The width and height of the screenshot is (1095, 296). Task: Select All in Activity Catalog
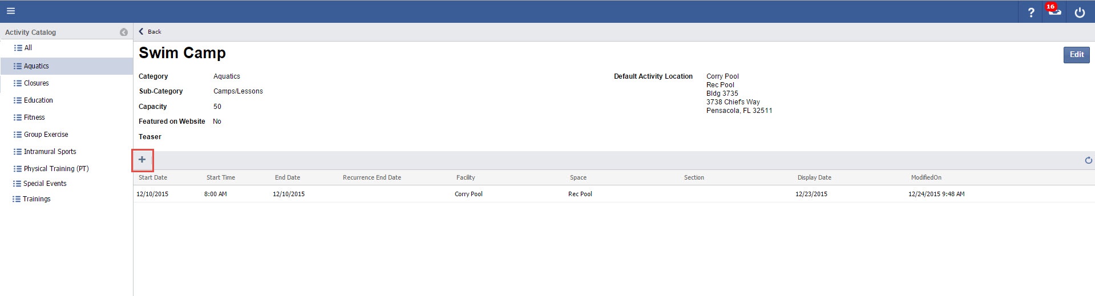pyautogui.click(x=27, y=48)
